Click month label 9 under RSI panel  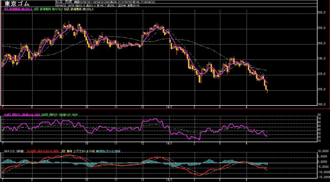click(61, 143)
